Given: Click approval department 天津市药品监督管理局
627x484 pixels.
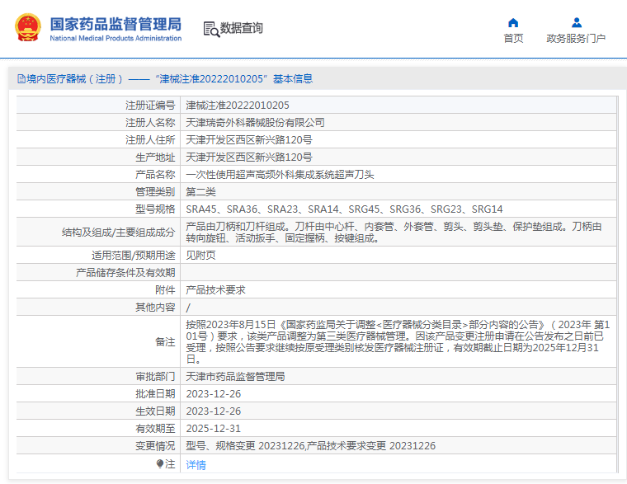Looking at the screenshot, I should click(235, 377).
